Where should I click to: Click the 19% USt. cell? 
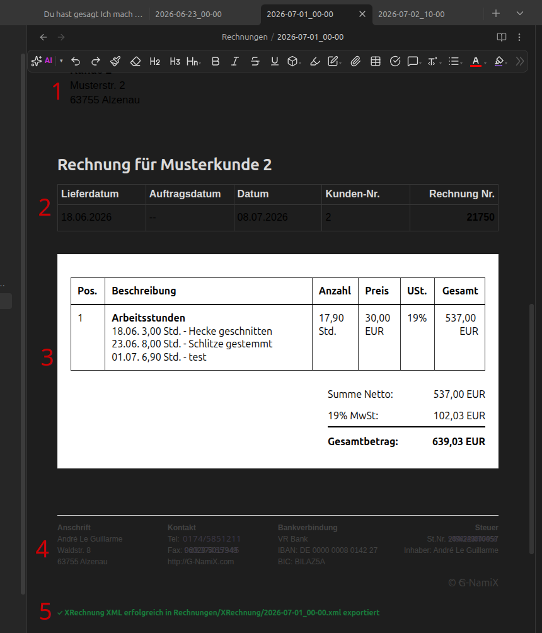(x=417, y=337)
